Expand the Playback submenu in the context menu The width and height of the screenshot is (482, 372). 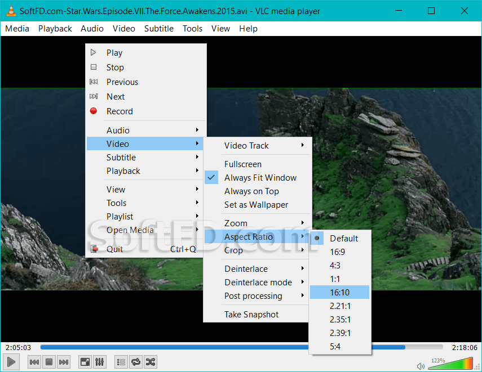[x=145, y=171]
